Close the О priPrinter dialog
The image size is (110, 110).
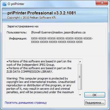(x=102, y=3)
